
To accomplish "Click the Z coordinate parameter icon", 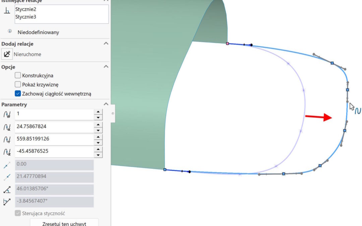I will tap(7, 151).
